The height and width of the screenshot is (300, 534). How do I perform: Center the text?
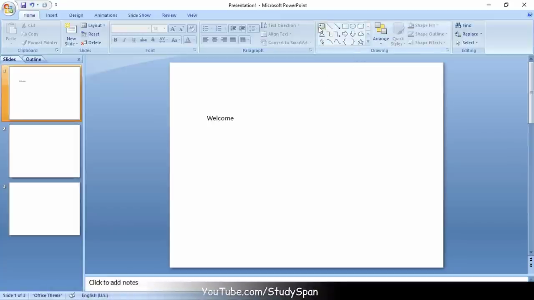[214, 40]
